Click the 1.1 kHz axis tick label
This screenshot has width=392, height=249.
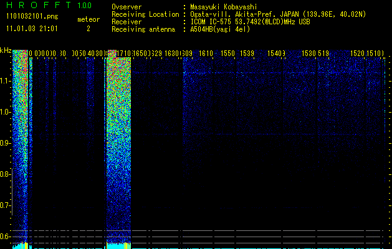tap(5, 81)
